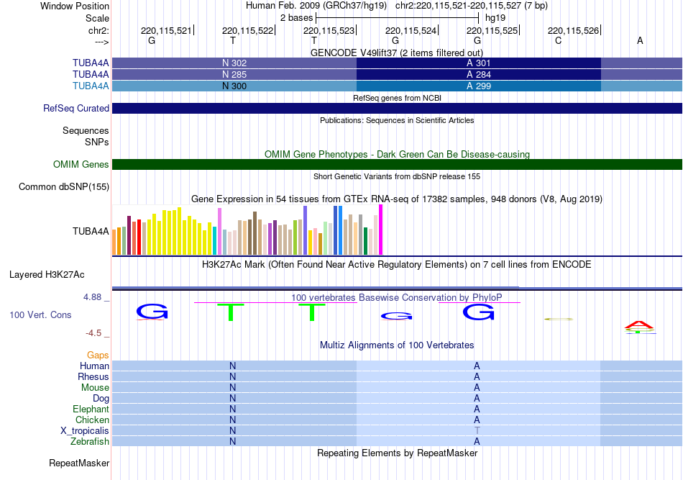This screenshot has height=480, width=683.
Task: Open the Multiz Alignments of 100 Vertebrates title
Action: [397, 345]
